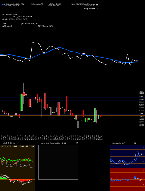The image size is (145, 191).
Task: Click the '(MGR) 0.9, 27.6, 27' ADX values
Action: tap(29, 24)
